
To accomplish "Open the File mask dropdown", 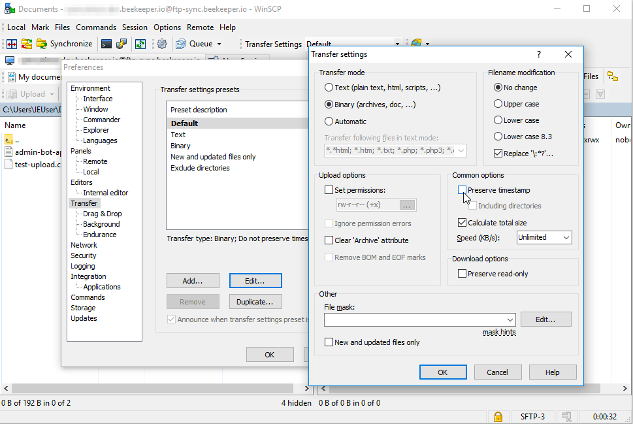I will [x=510, y=319].
